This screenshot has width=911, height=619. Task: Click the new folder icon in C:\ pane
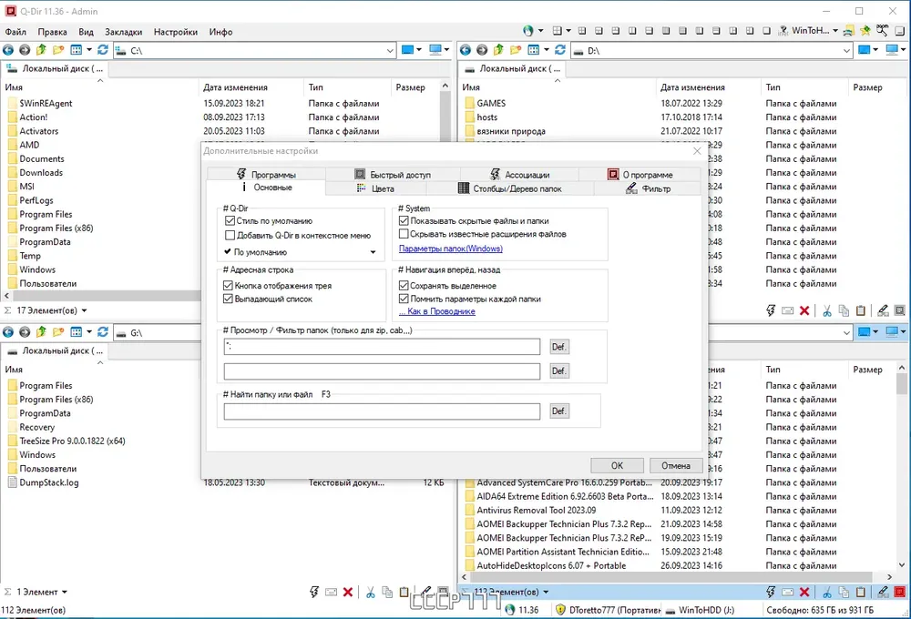coord(58,50)
